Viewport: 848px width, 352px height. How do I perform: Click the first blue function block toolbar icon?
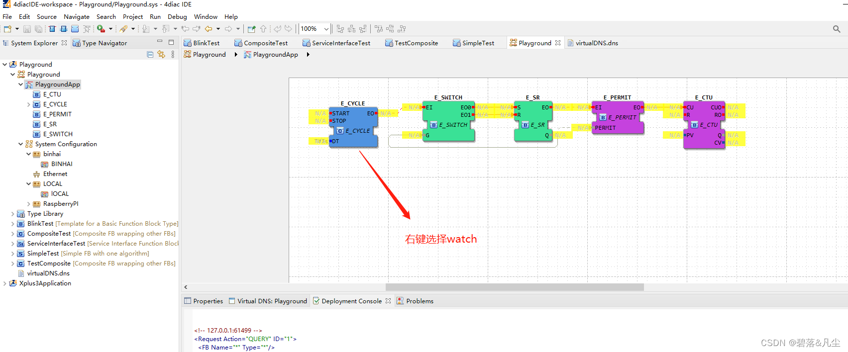52,29
